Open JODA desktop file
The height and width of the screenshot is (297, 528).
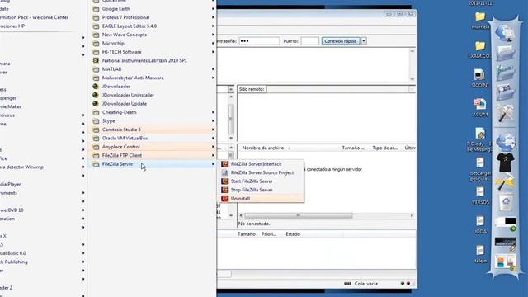pyautogui.click(x=480, y=225)
